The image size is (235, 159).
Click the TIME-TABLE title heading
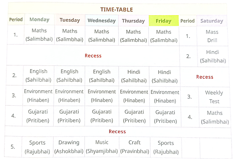point(117,10)
